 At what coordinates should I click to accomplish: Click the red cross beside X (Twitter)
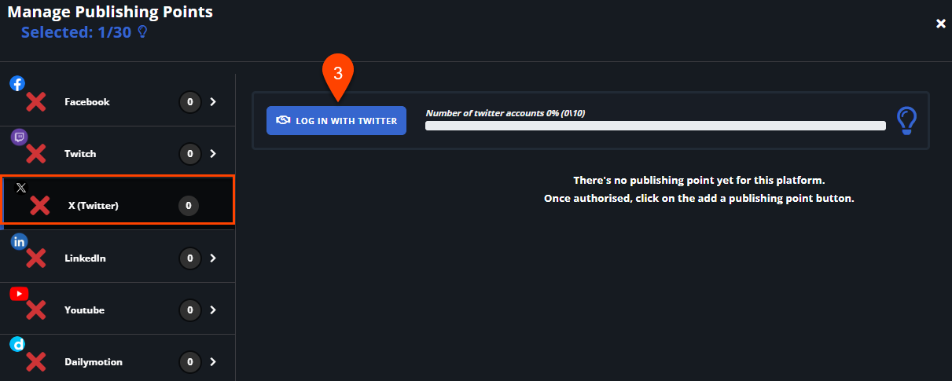[39, 206]
